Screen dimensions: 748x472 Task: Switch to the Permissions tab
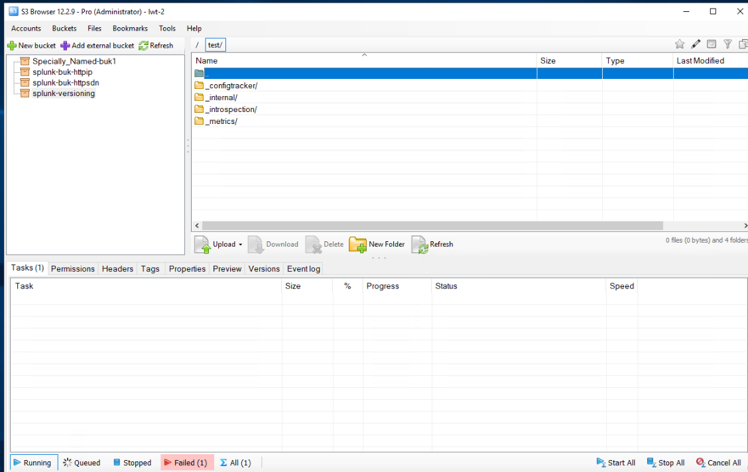click(x=72, y=268)
